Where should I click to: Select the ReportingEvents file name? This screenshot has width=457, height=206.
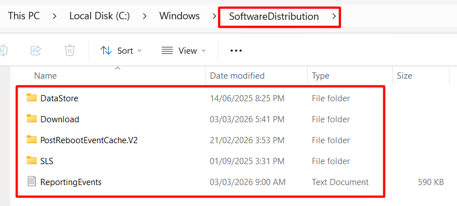[x=71, y=182]
